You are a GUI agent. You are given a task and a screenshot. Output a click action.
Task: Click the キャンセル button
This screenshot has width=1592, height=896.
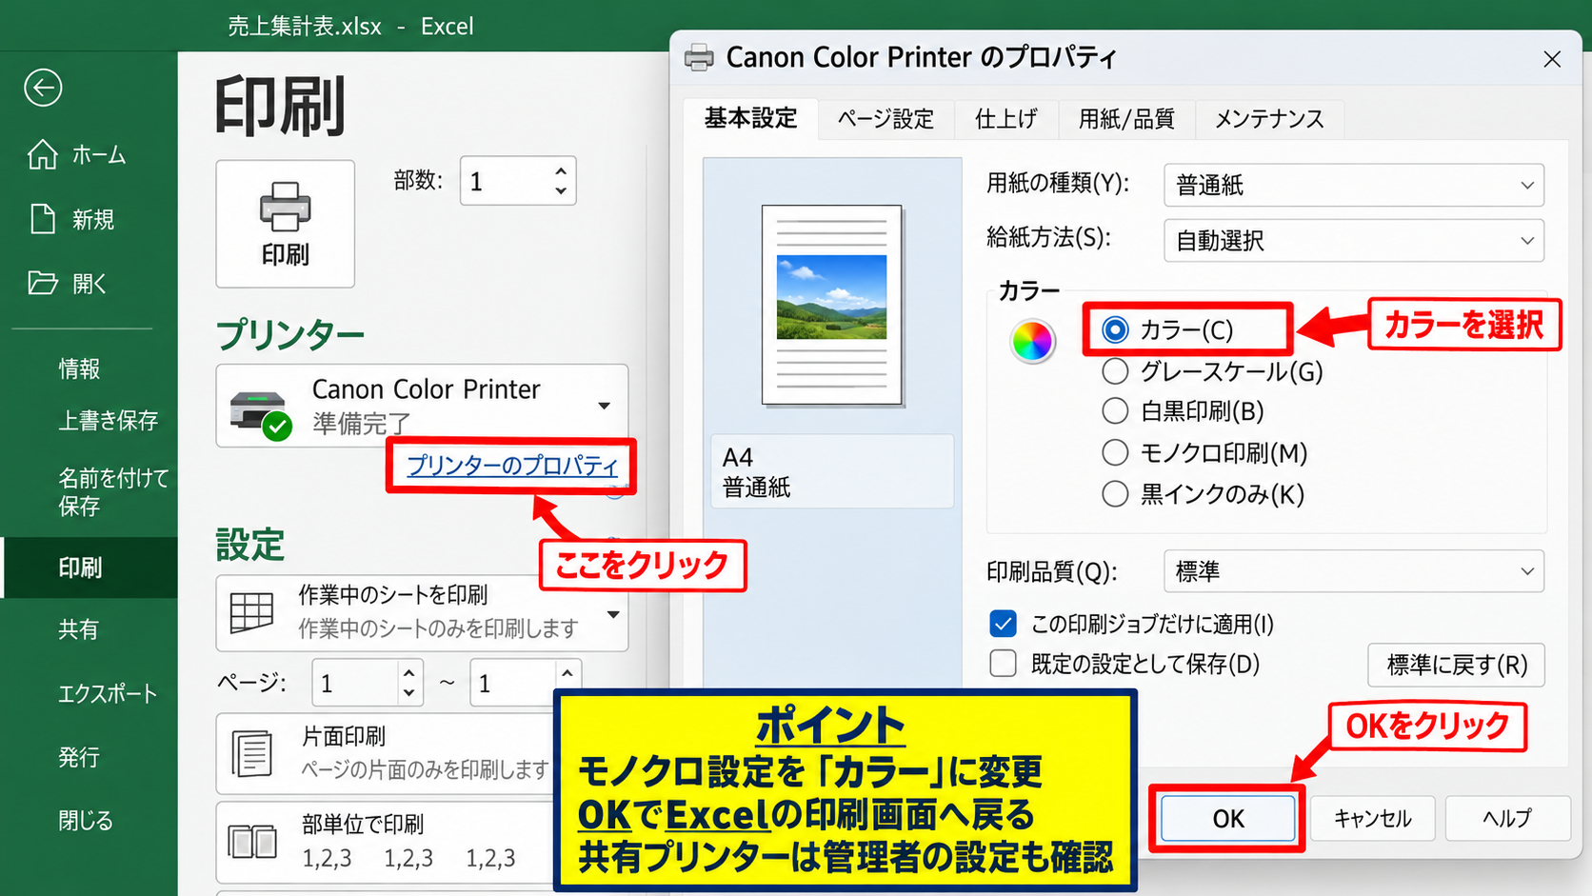(1372, 819)
